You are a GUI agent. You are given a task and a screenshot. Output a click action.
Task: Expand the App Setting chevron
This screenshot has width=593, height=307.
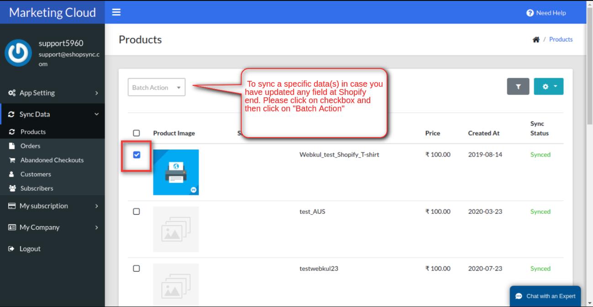coord(96,93)
